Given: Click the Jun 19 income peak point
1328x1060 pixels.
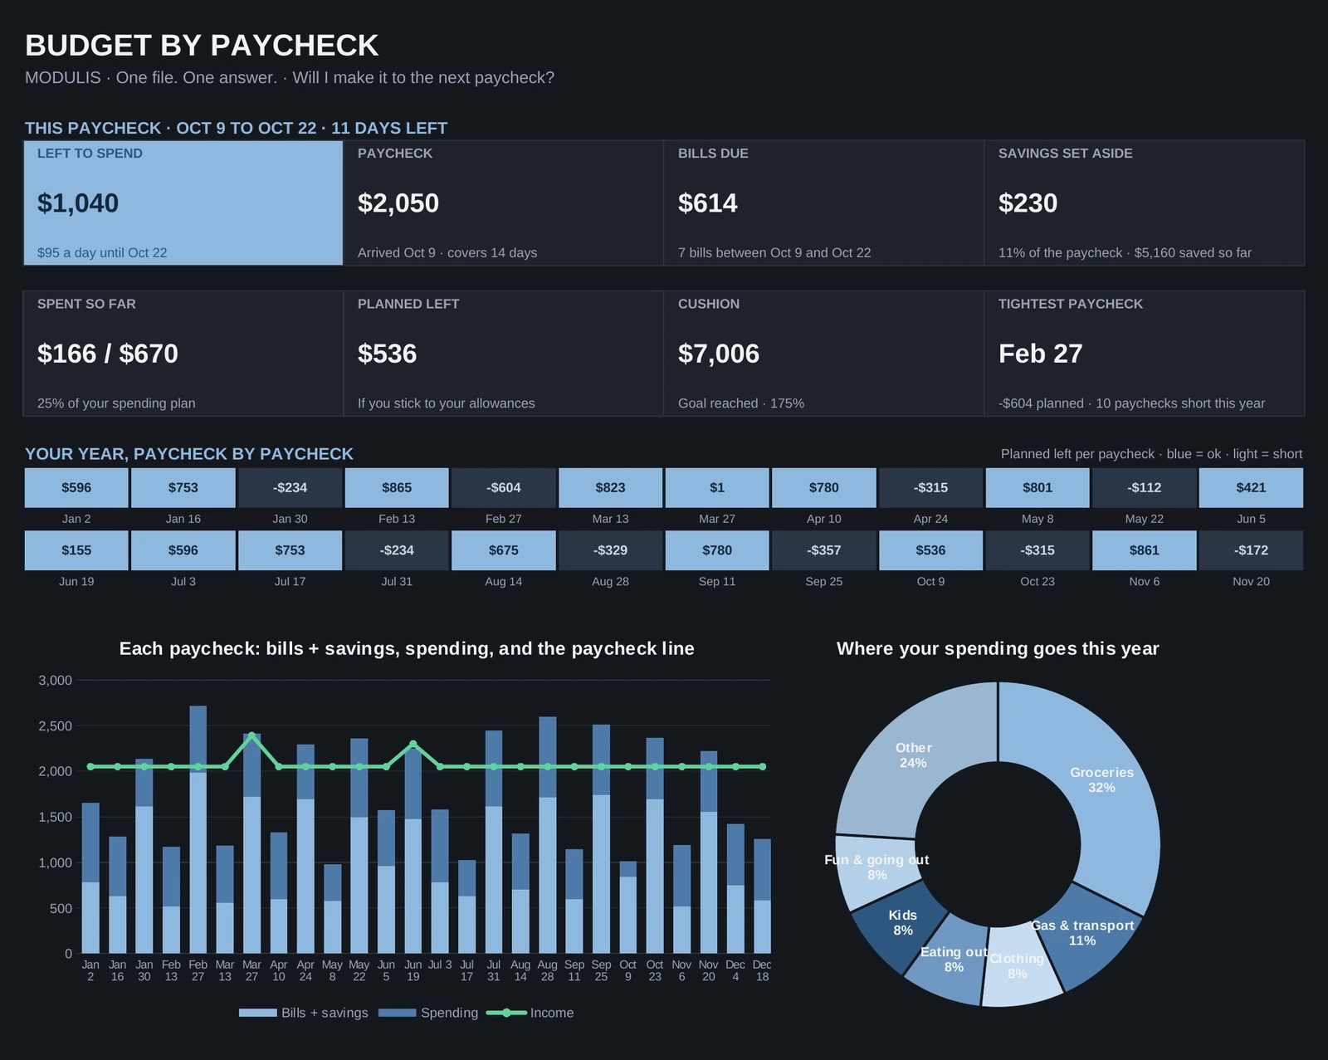Looking at the screenshot, I should (413, 744).
